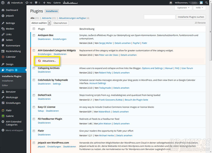Check the Antispam Bee checkbox
This screenshot has height=153, width=212.
[x=34, y=35]
